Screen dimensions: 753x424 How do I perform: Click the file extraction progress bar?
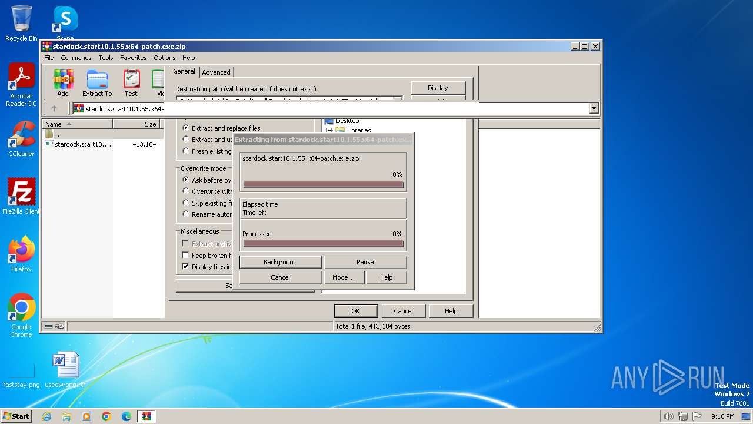(324, 184)
